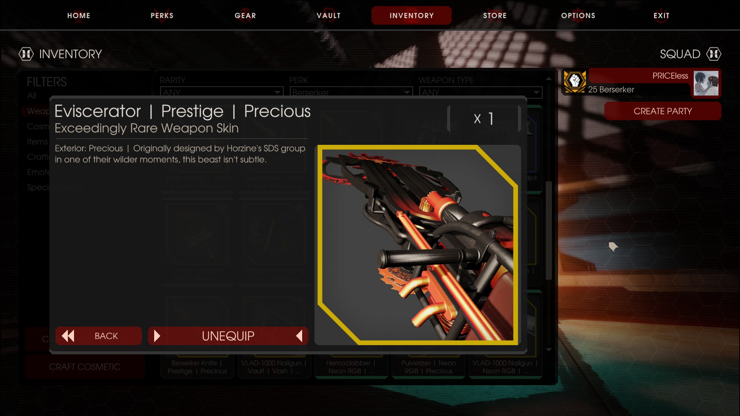Open the STORE tab
Viewport: 740px width, 416px height.
point(495,15)
